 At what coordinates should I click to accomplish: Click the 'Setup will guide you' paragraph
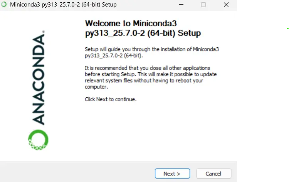click(152, 52)
